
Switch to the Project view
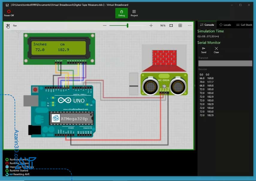click(x=134, y=13)
